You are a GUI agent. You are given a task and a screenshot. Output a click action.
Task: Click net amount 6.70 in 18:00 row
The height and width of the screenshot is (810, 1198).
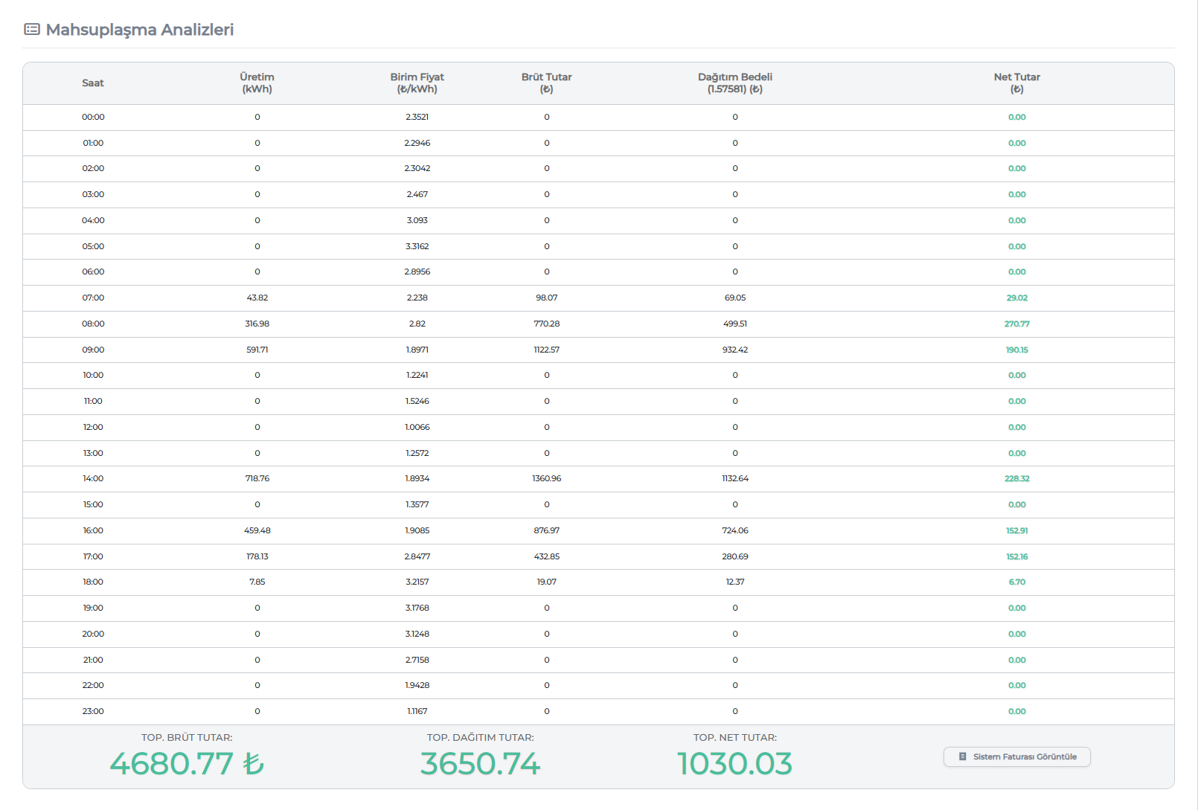tap(1016, 582)
